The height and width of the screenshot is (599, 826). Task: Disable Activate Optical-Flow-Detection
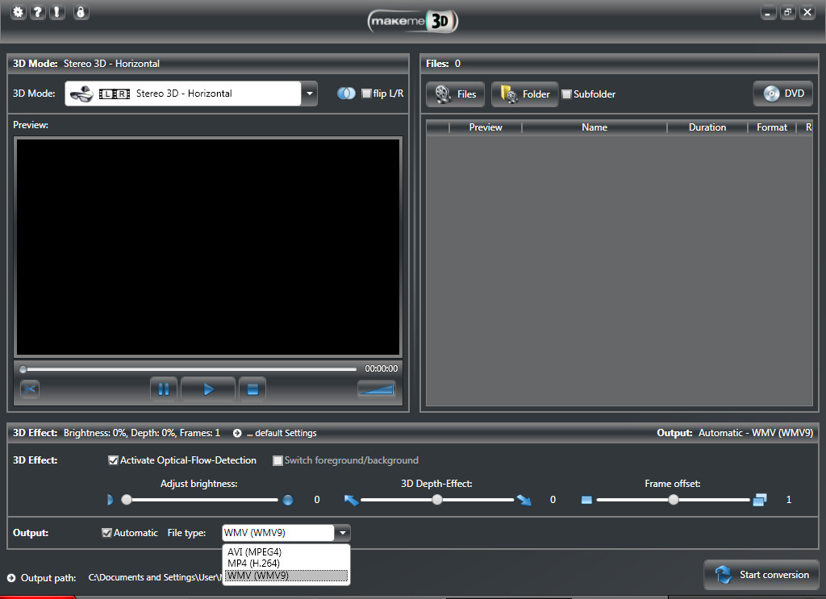[x=114, y=460]
